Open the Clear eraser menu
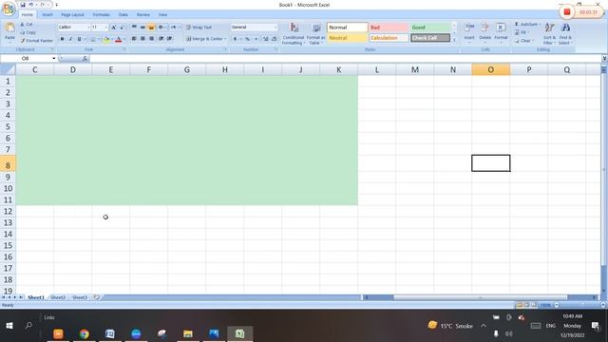608x342 pixels. tap(524, 40)
